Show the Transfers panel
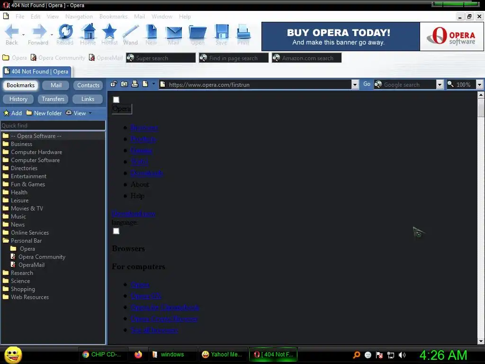 (x=53, y=99)
